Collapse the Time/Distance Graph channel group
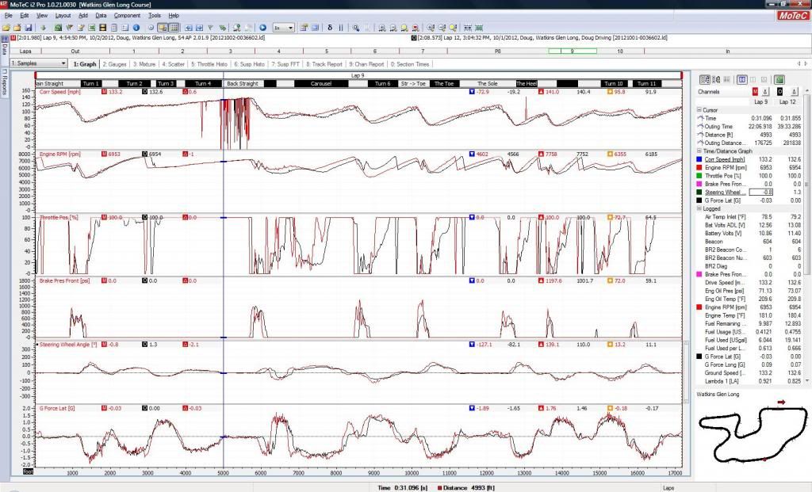The image size is (812, 492). click(699, 151)
